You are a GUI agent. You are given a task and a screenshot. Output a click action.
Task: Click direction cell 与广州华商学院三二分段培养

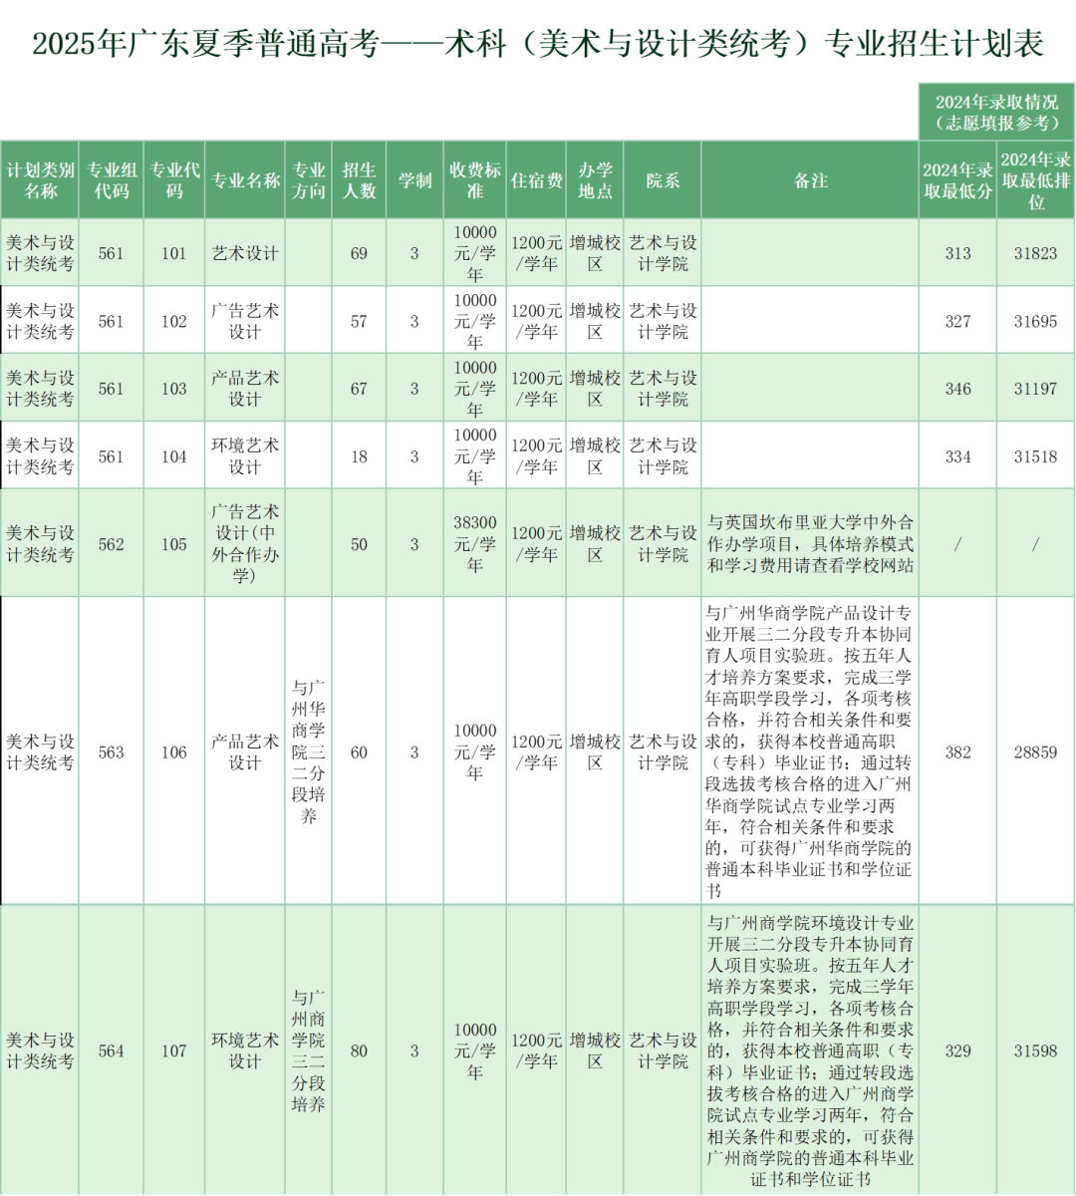pyautogui.click(x=309, y=751)
